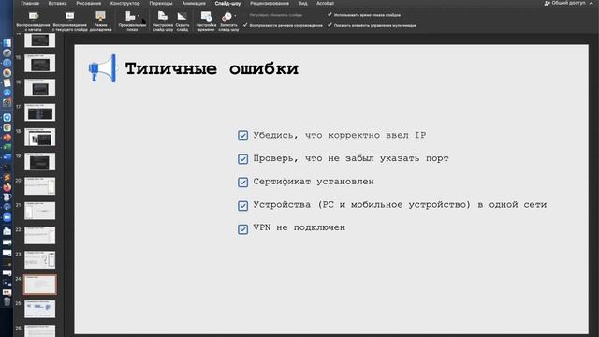
Task: Click PowerPoint icon in the Dock
Action: pyautogui.click(x=7, y=138)
